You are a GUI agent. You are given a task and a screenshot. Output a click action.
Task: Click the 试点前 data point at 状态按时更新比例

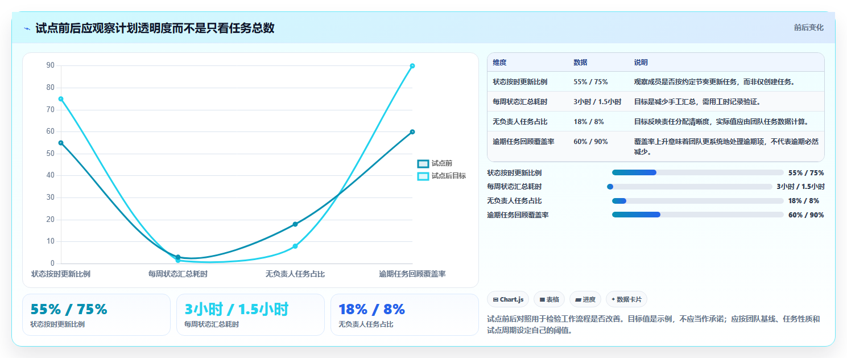61,143
